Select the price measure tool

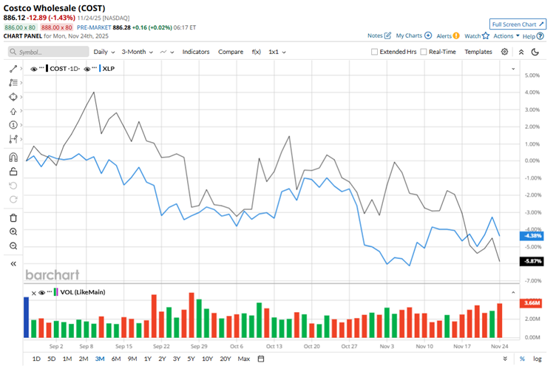pos(13,139)
